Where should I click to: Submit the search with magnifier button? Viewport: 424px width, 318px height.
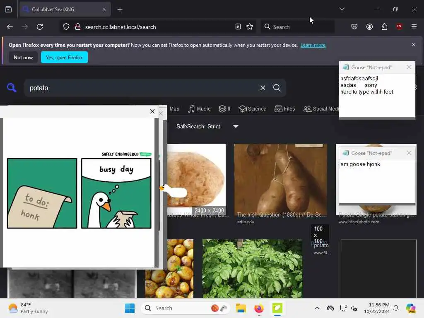point(277,88)
